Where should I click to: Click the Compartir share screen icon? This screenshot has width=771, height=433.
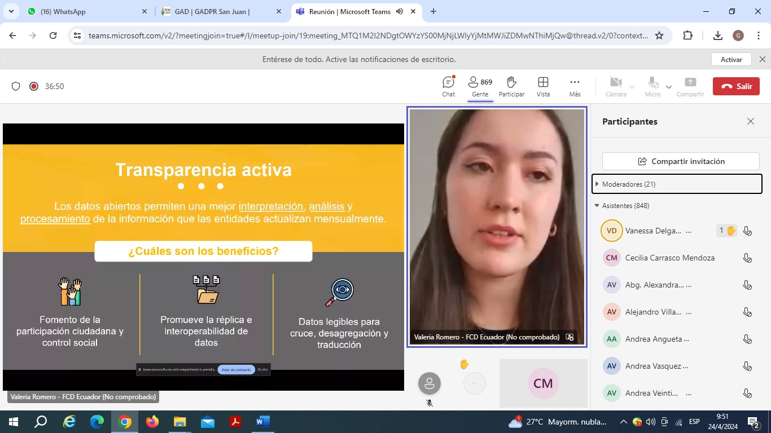690,83
